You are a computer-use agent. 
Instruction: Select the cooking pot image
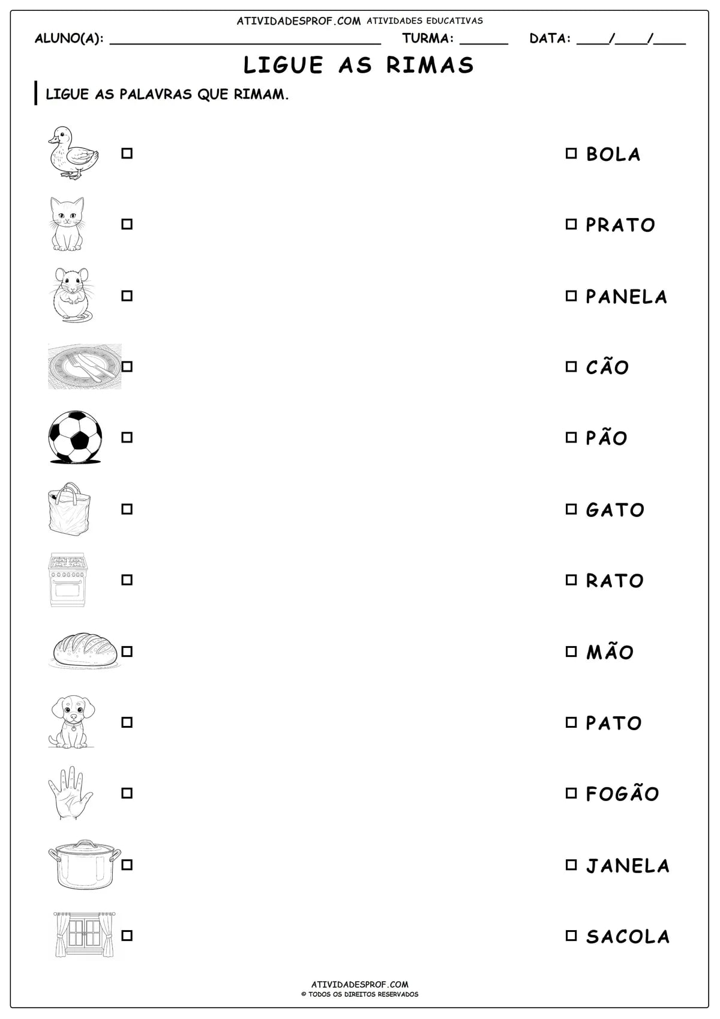[x=85, y=865]
